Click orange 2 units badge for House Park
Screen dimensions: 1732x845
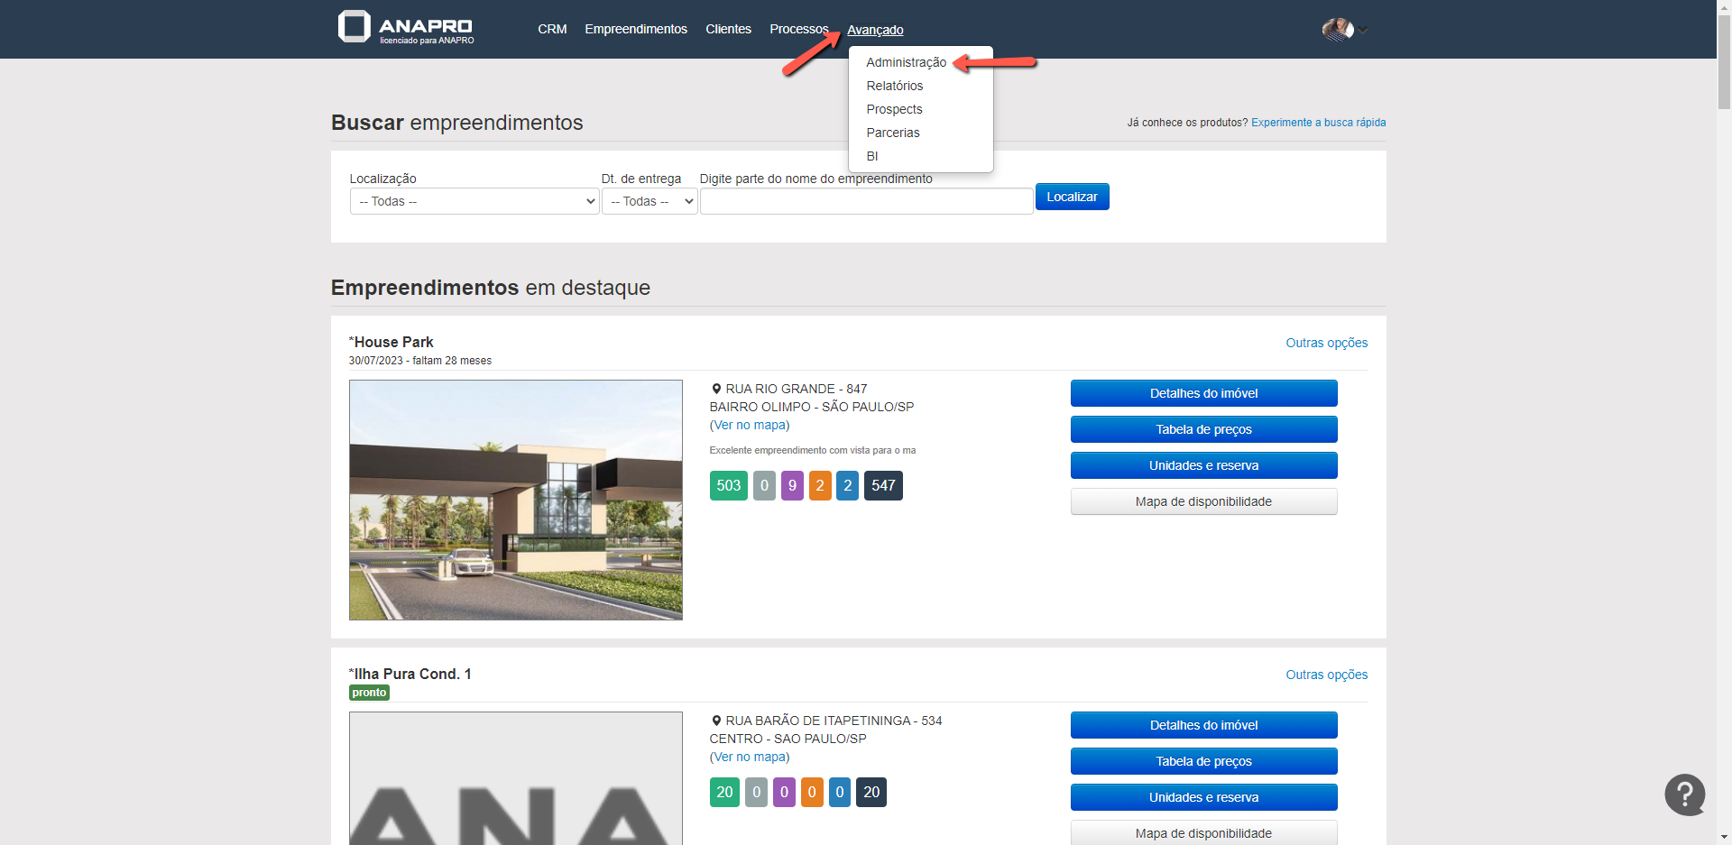click(x=820, y=486)
